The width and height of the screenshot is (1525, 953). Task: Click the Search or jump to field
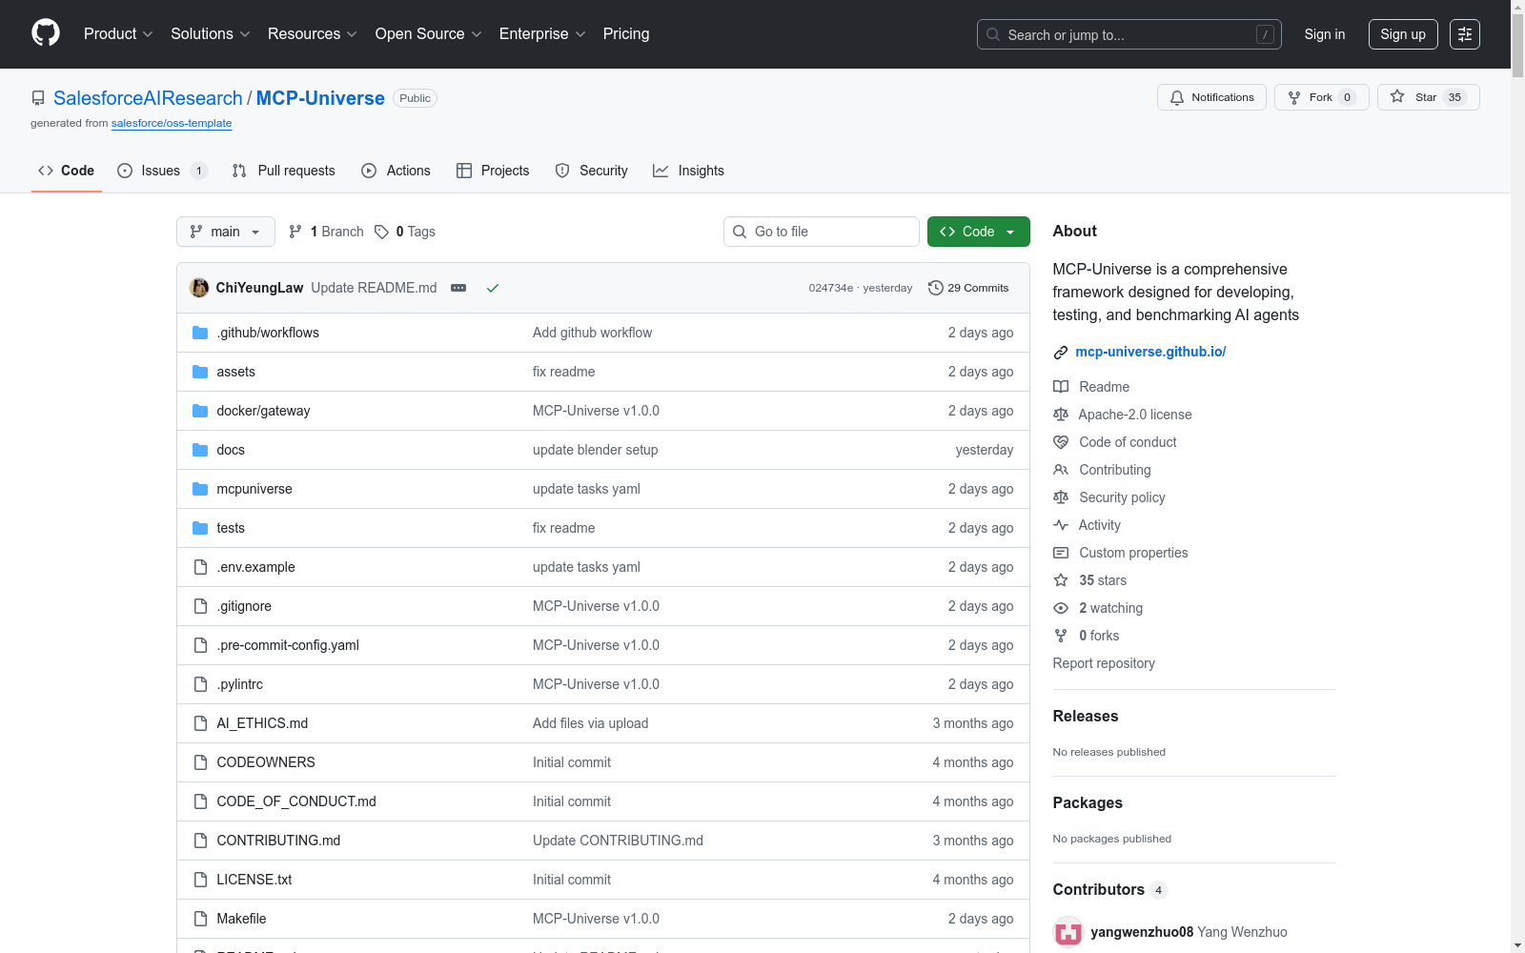tap(1129, 34)
